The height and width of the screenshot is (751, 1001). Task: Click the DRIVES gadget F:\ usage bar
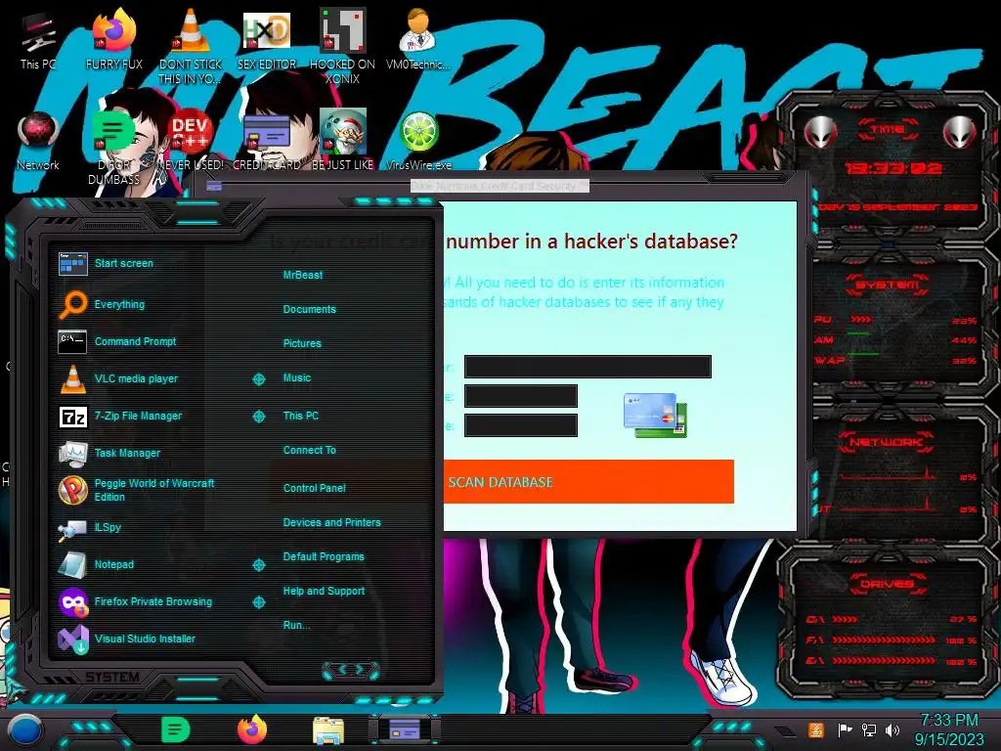tap(884, 640)
